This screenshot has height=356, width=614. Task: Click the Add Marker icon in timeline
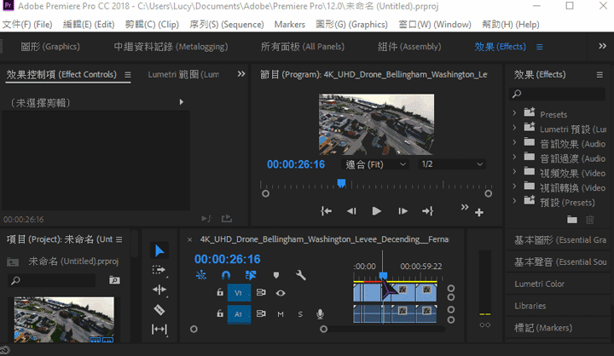pos(275,275)
